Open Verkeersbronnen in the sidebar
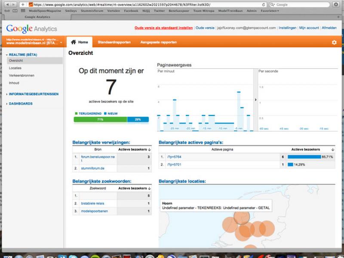 click(x=21, y=76)
